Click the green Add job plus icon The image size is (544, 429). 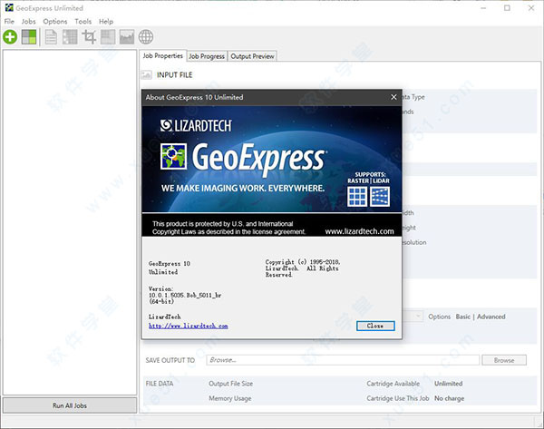tap(10, 36)
